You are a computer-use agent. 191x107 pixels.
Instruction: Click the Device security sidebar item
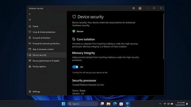pyautogui.click(x=47, y=55)
